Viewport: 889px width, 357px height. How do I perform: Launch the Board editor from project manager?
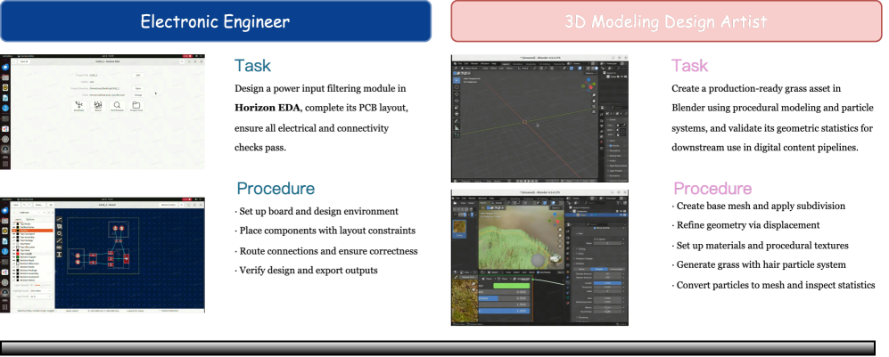97,106
